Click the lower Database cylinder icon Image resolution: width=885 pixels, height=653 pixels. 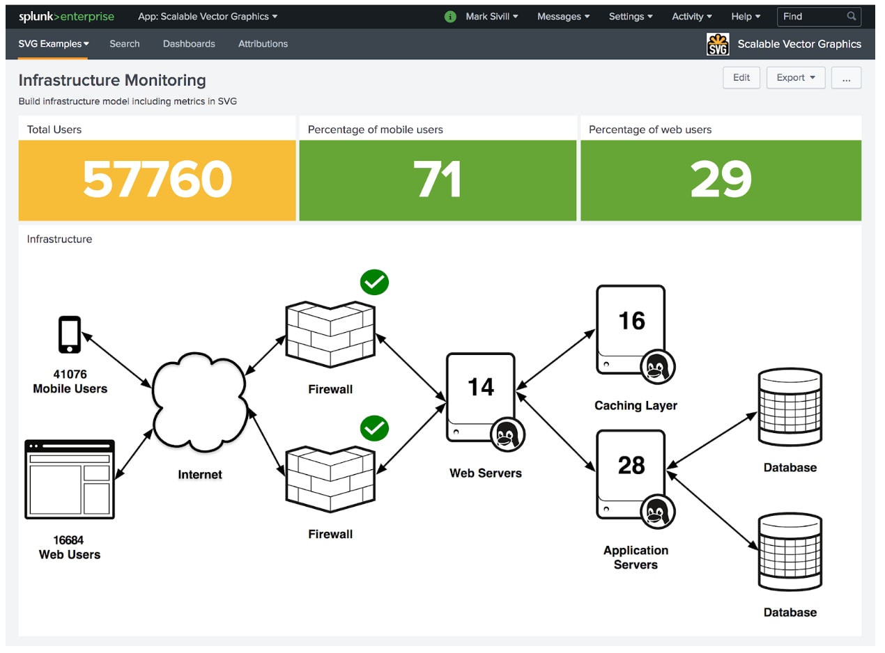click(x=790, y=552)
